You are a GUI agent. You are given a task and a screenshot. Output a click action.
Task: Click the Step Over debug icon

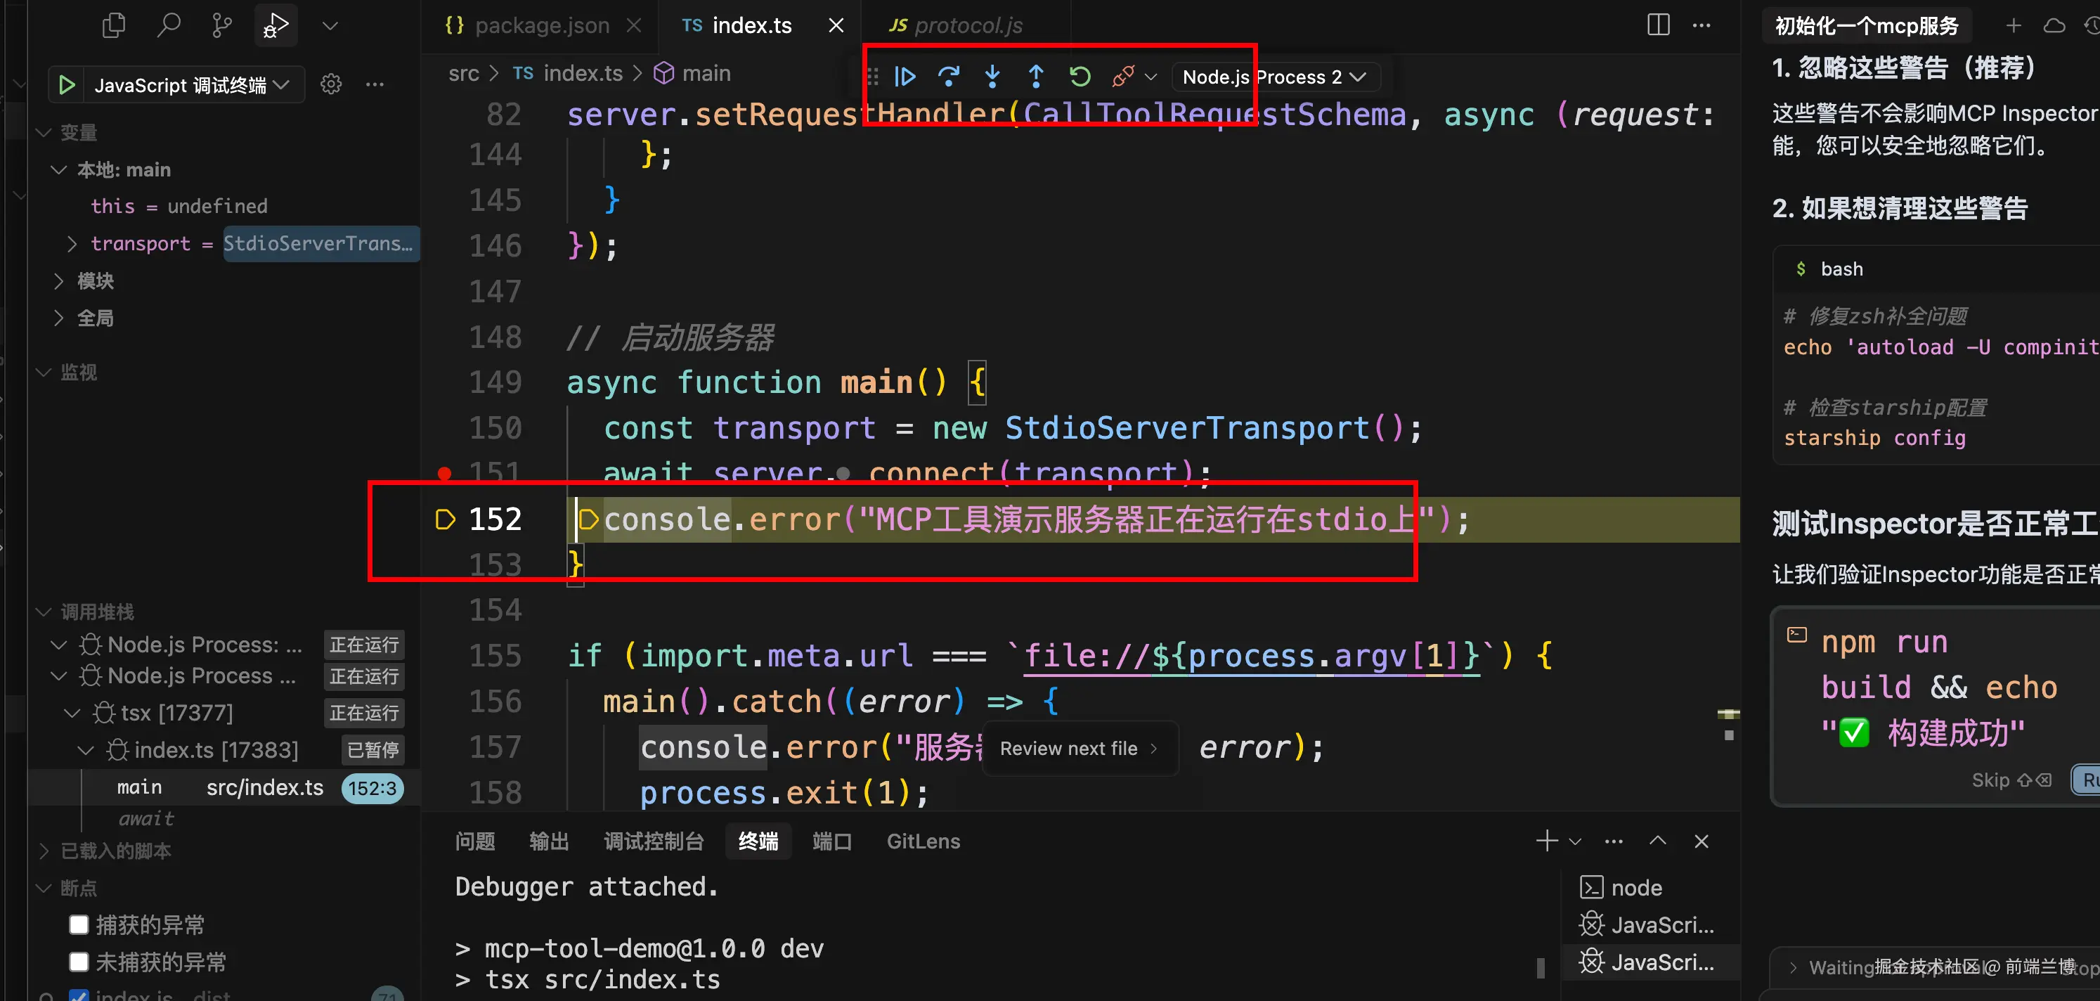[x=948, y=77]
